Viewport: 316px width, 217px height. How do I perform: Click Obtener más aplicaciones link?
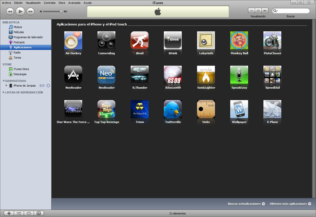click(290, 204)
